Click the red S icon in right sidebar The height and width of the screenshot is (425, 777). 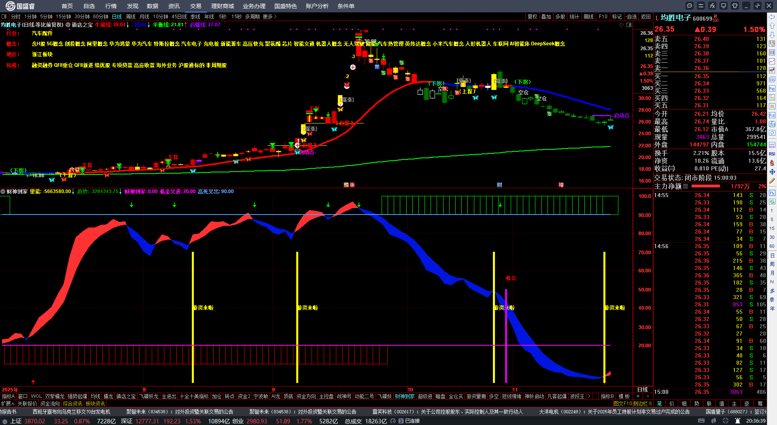[x=772, y=163]
